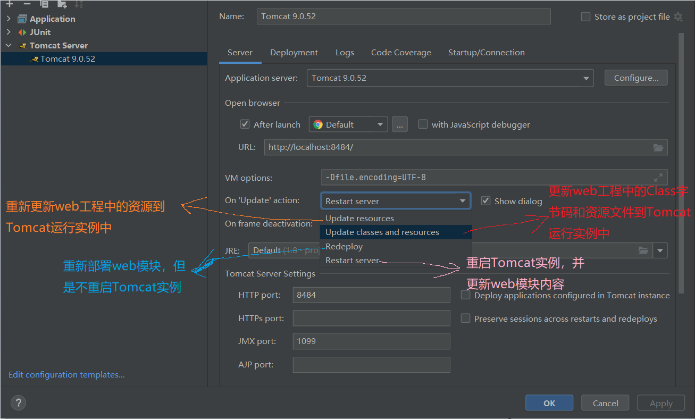This screenshot has height=419, width=695.
Task: Click the JMX port field showing 1099
Action: [x=371, y=341]
